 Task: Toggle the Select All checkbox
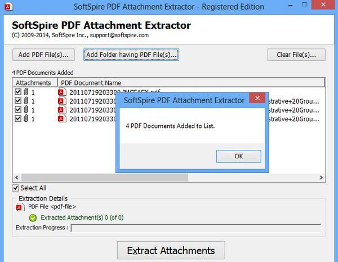coord(16,188)
